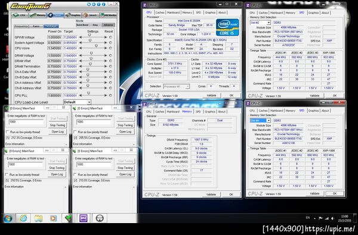The width and height of the screenshot is (358, 235).
Task: Open Caches tab in the Core i5 CPU-Z window
Action: click(x=160, y=12)
